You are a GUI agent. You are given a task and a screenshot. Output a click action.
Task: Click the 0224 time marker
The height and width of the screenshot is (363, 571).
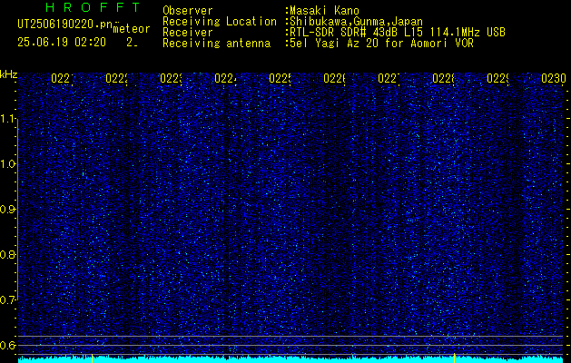225,78
